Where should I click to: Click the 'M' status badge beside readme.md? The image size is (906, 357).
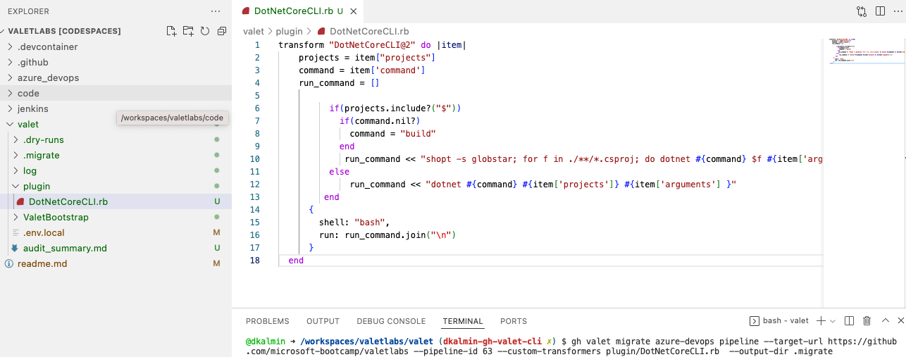217,263
